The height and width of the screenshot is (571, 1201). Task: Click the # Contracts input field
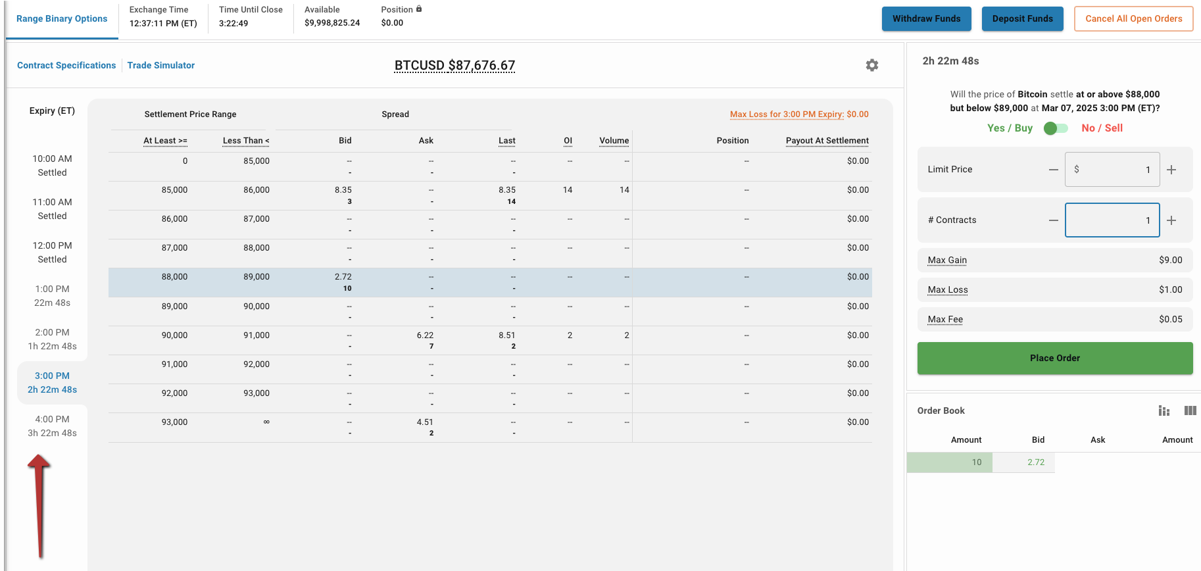coord(1112,220)
